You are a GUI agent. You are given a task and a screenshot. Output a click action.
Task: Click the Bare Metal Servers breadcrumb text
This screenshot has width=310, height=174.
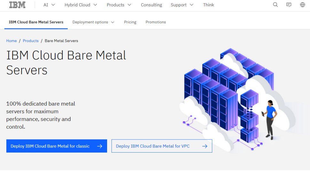coord(61,41)
